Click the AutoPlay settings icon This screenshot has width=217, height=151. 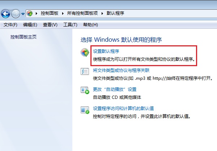pyautogui.click(x=85, y=90)
